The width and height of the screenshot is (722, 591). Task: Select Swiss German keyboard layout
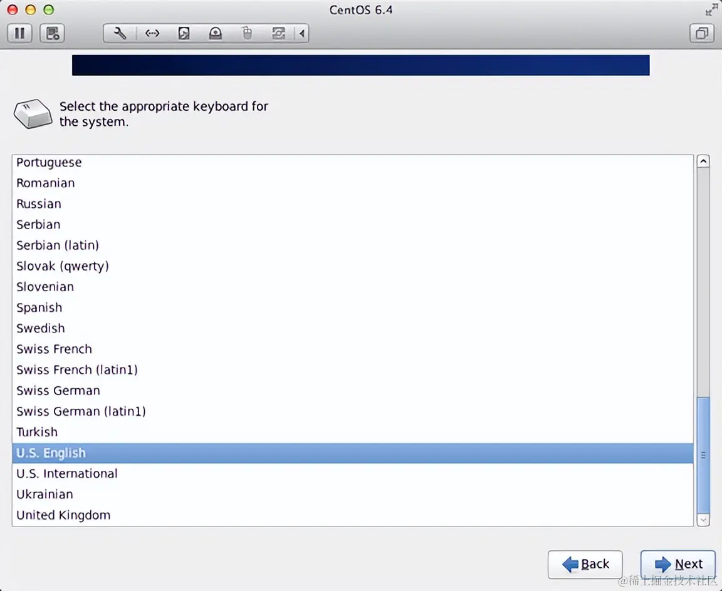353,391
